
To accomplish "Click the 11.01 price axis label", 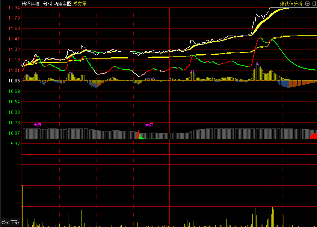I will (x=14, y=70).
